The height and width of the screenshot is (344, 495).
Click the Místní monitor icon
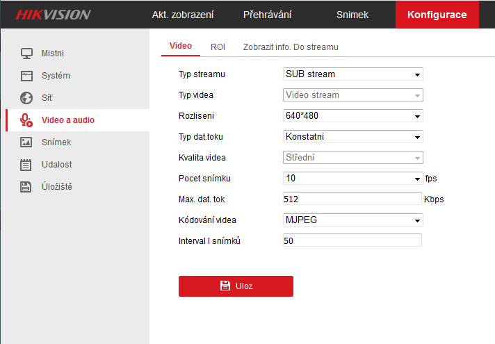click(26, 54)
